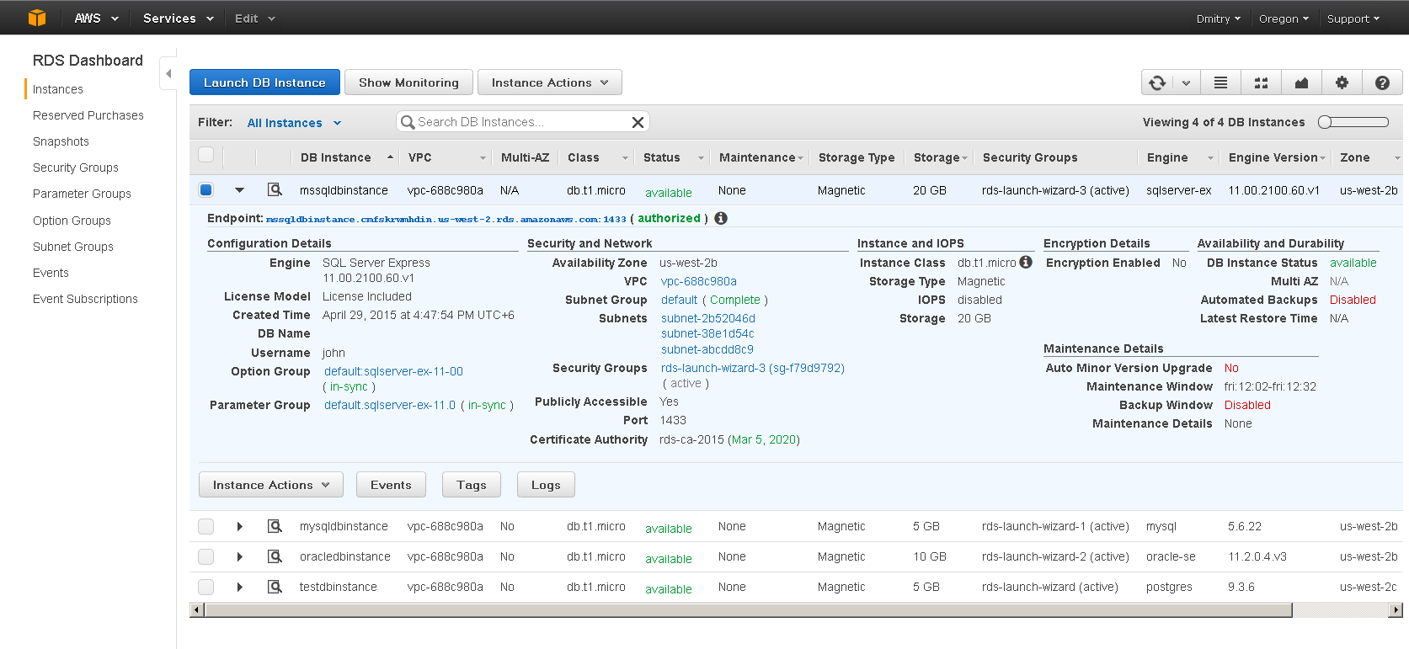The image size is (1409, 649).
Task: Select all instances header checkbox
Action: coord(205,154)
